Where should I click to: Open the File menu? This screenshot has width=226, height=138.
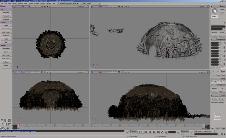[2, 3]
